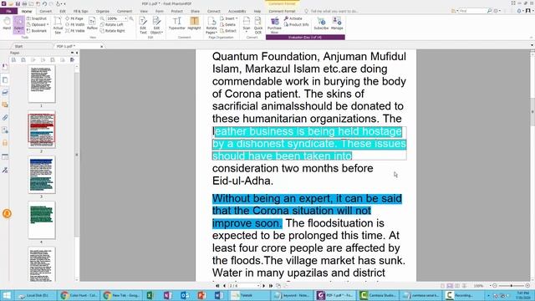Screen dimensions: 535x301
Task: Choose Fit Width view
Action: click(75, 24)
